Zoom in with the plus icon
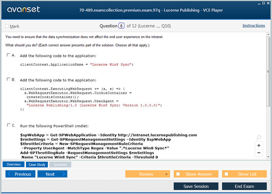The image size is (272, 194). coord(259,145)
